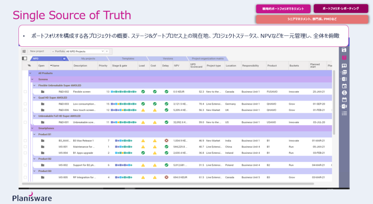
Task: Switch to the My projects tab
Action: tap(87, 59)
